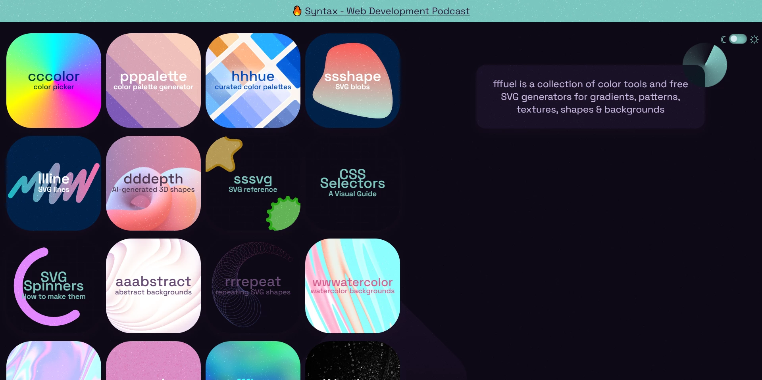Click the moon dark mode icon
Screen dimensions: 762x380
coord(724,39)
